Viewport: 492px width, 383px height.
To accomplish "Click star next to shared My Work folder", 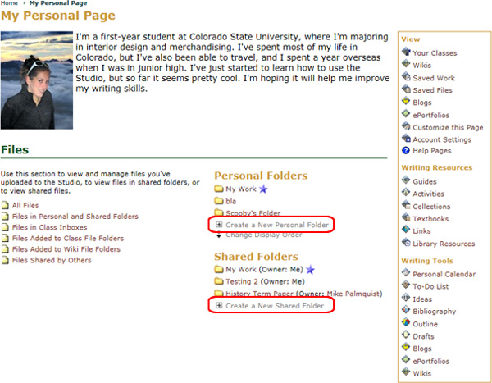I will pos(310,270).
